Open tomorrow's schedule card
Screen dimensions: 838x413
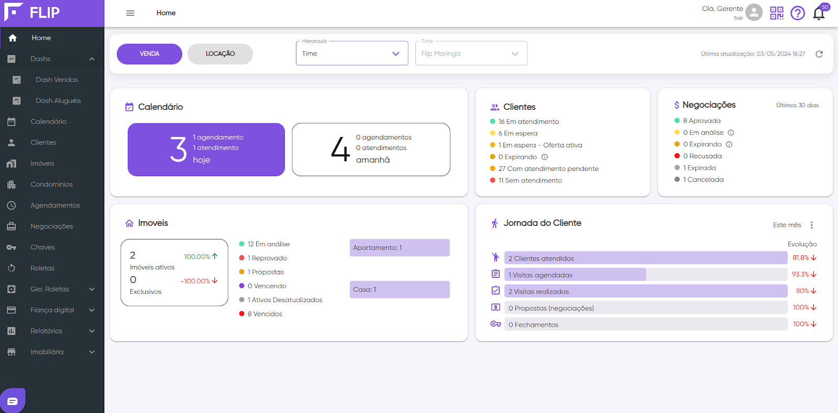point(371,150)
